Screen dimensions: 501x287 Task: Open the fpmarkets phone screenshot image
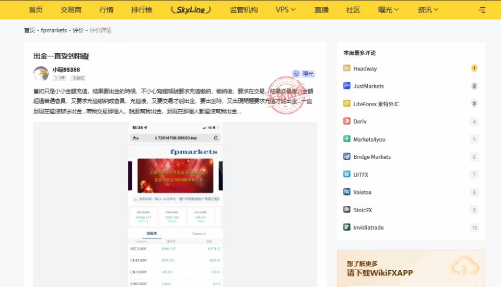[175, 204]
